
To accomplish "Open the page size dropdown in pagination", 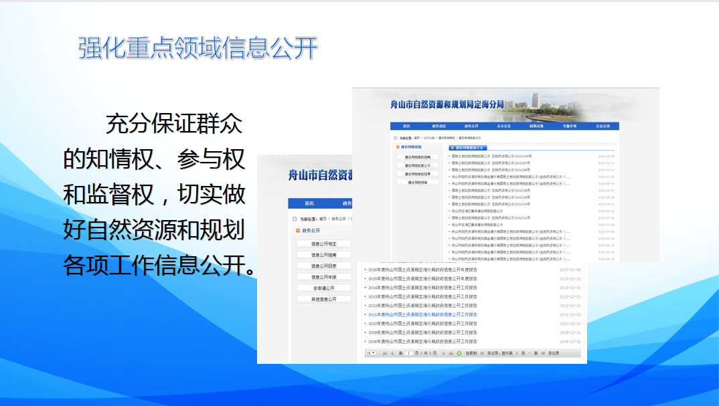I will point(370,353).
